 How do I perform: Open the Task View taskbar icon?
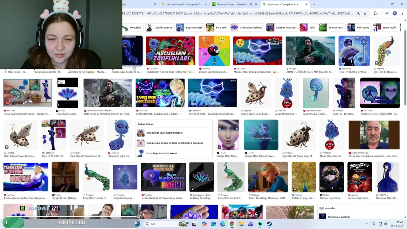click(x=195, y=224)
